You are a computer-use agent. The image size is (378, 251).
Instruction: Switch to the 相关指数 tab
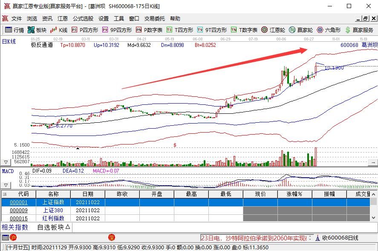click(15, 227)
